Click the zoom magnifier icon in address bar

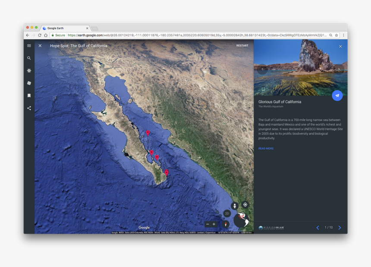(x=330, y=35)
